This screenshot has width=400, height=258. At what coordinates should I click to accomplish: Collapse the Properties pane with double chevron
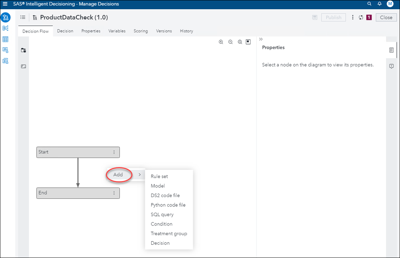click(261, 39)
